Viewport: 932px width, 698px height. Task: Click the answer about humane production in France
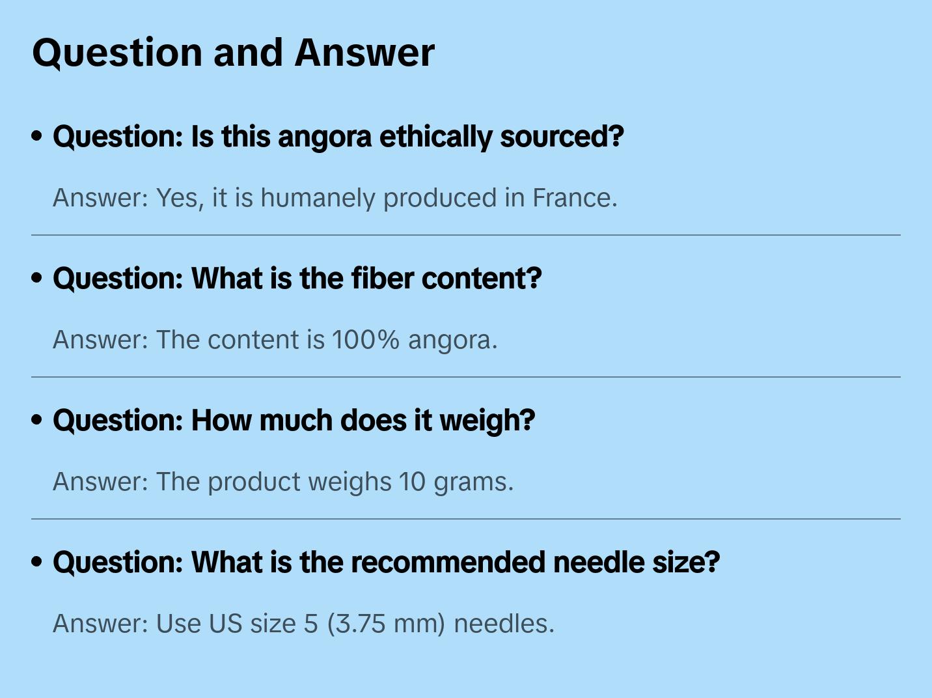[335, 198]
